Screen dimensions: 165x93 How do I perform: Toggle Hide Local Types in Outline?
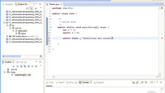(36, 66)
